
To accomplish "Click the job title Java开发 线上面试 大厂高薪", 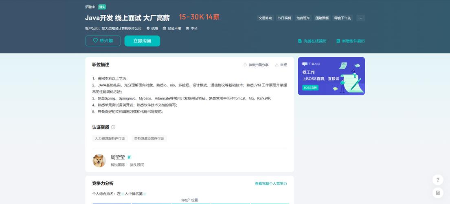I will (x=127, y=18).
